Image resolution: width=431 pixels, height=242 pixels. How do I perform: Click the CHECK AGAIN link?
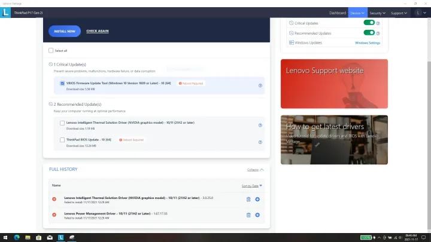click(x=98, y=31)
